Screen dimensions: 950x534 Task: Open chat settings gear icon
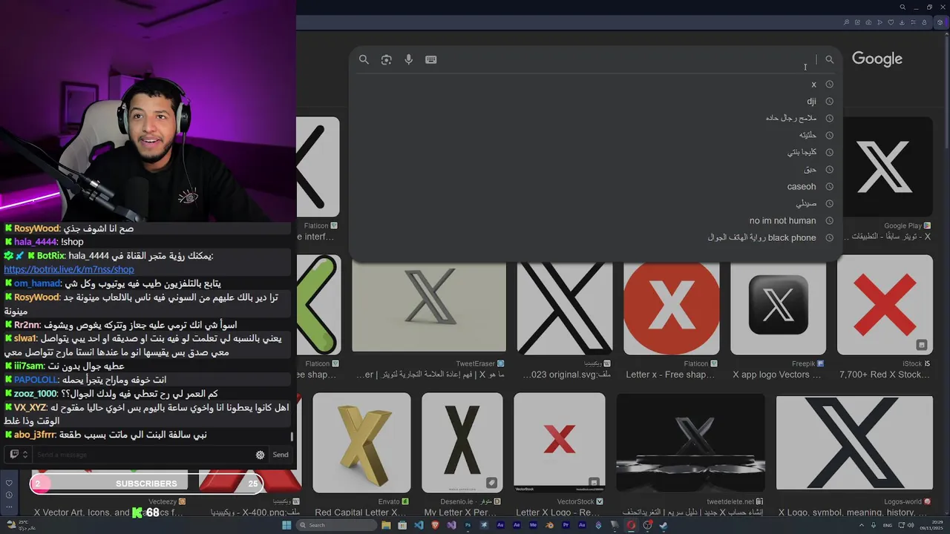[x=260, y=455]
